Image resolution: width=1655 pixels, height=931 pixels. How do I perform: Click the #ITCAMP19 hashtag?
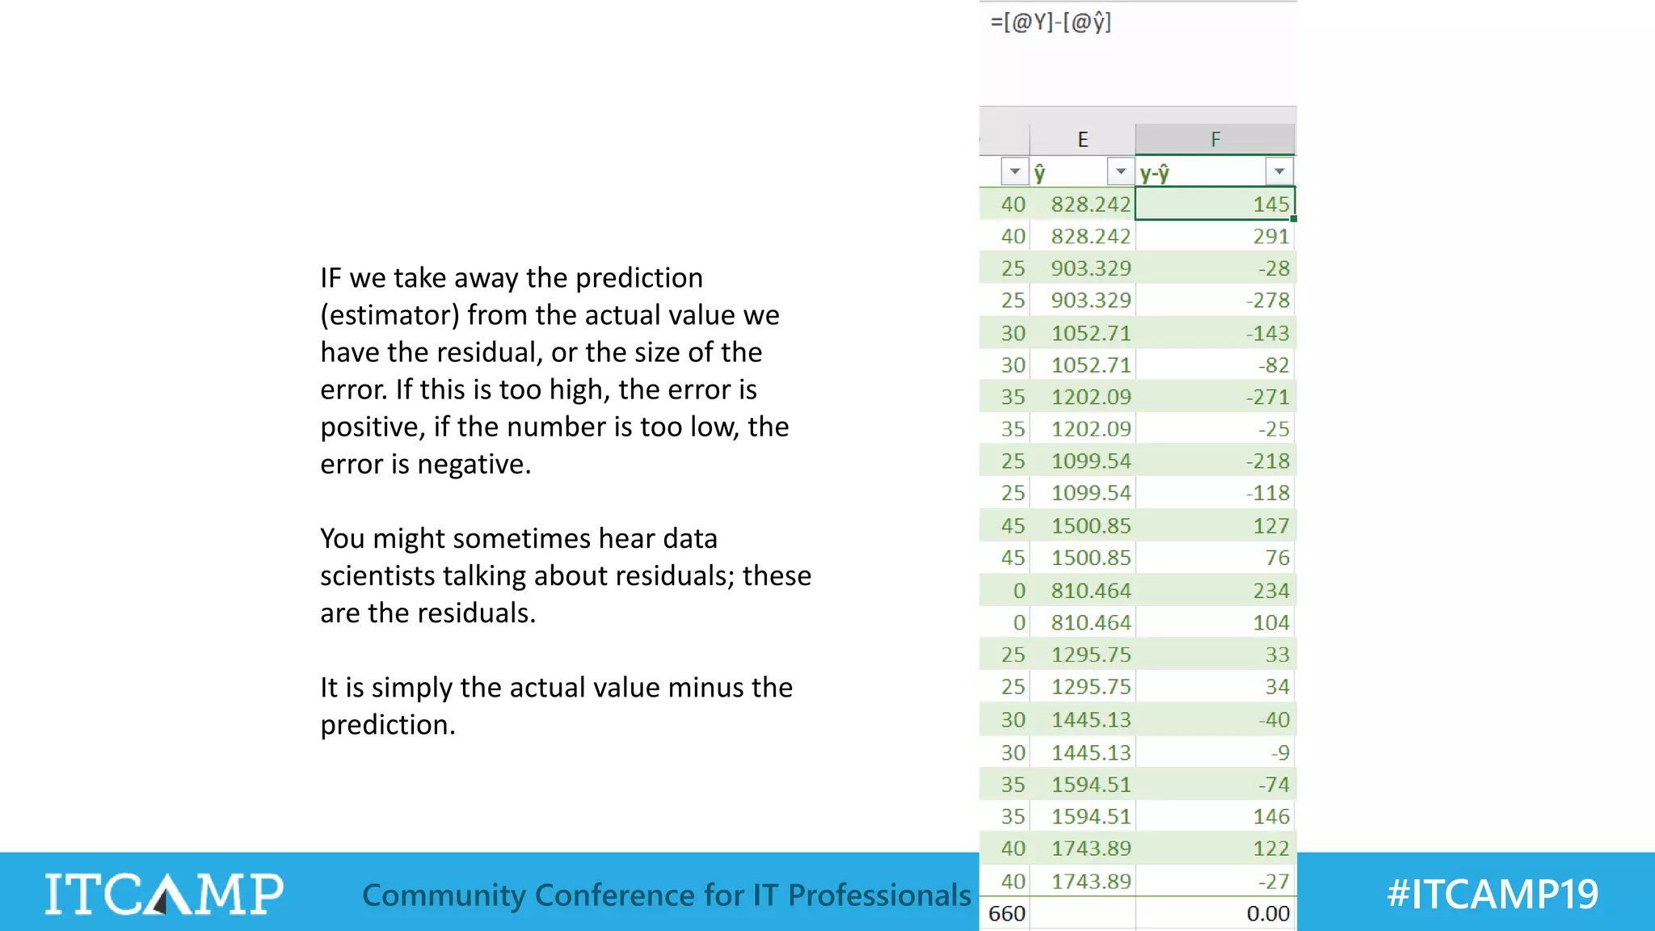pos(1493,894)
